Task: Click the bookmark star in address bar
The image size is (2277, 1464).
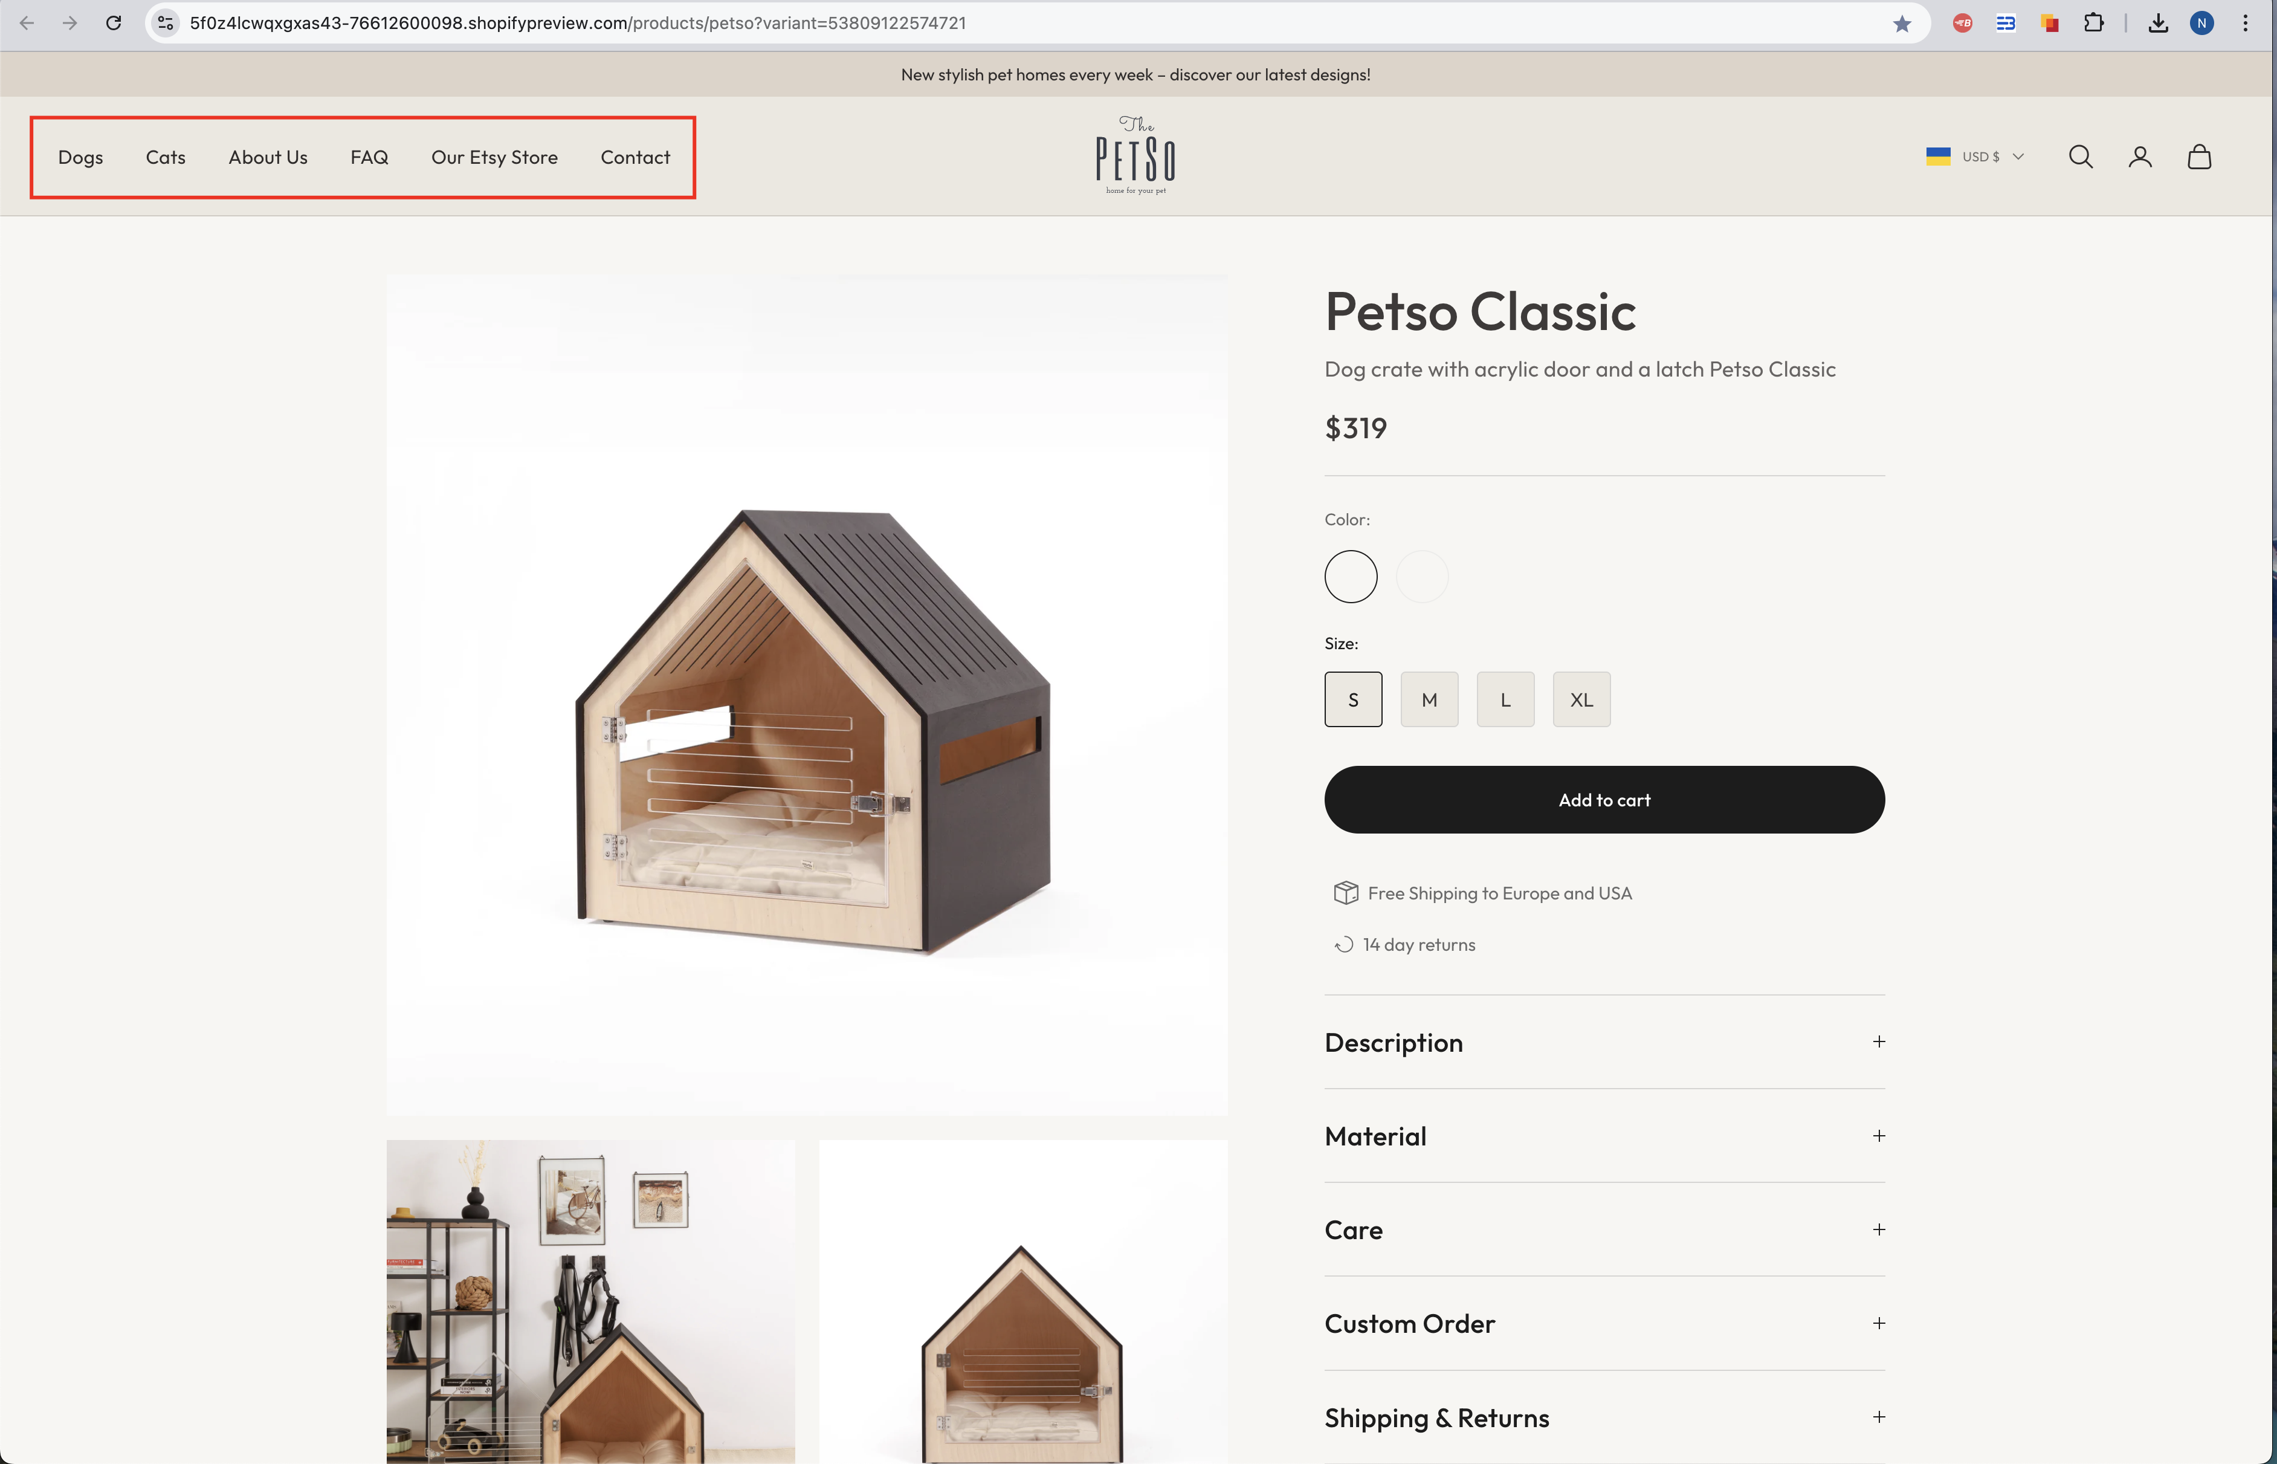Action: tap(1902, 24)
